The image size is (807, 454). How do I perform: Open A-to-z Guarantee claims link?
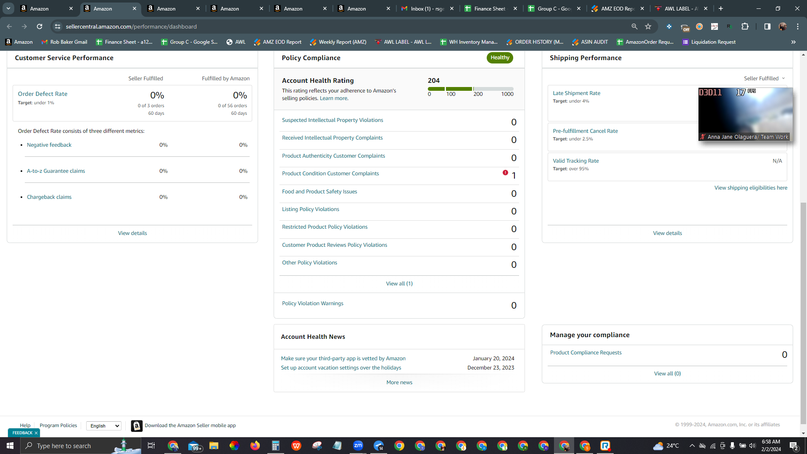[x=56, y=171]
